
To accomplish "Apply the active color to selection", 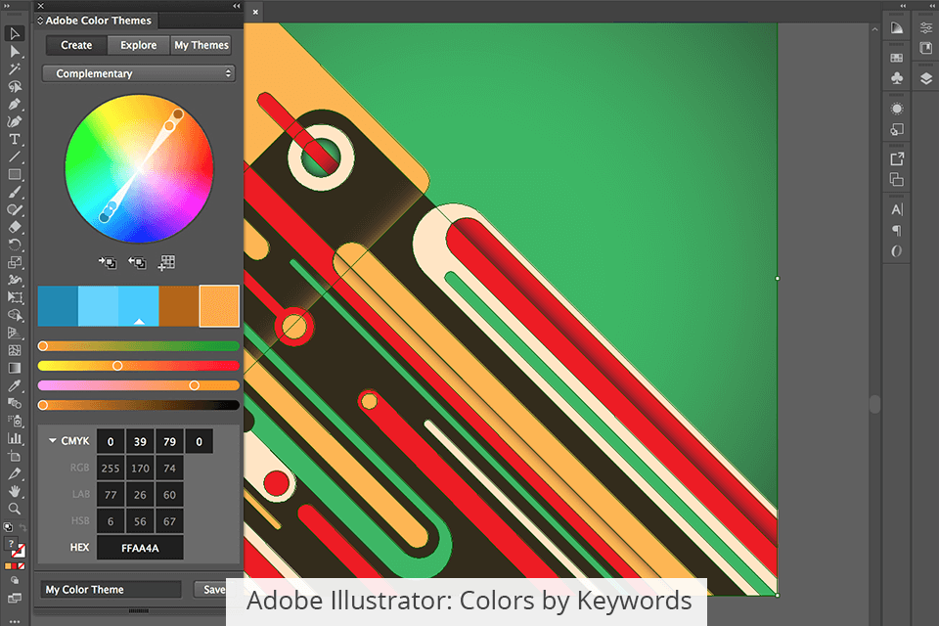I will pyautogui.click(x=137, y=262).
